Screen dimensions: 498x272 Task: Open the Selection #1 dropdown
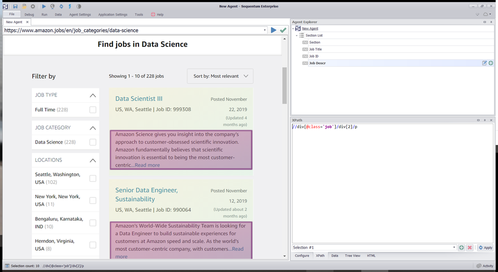[454, 248]
